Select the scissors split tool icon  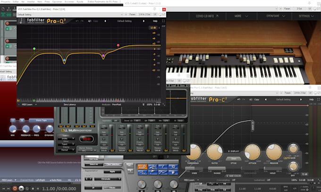click(x=152, y=167)
